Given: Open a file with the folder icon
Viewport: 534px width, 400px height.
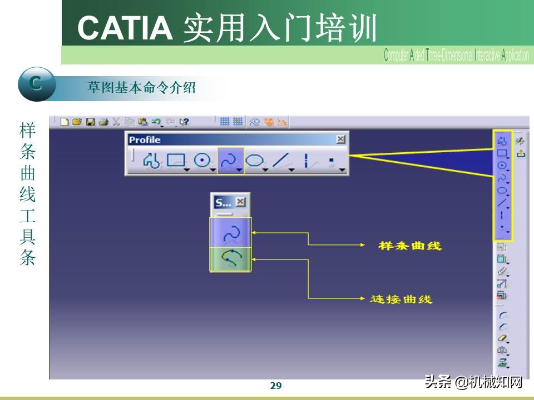Looking at the screenshot, I should click(77, 122).
